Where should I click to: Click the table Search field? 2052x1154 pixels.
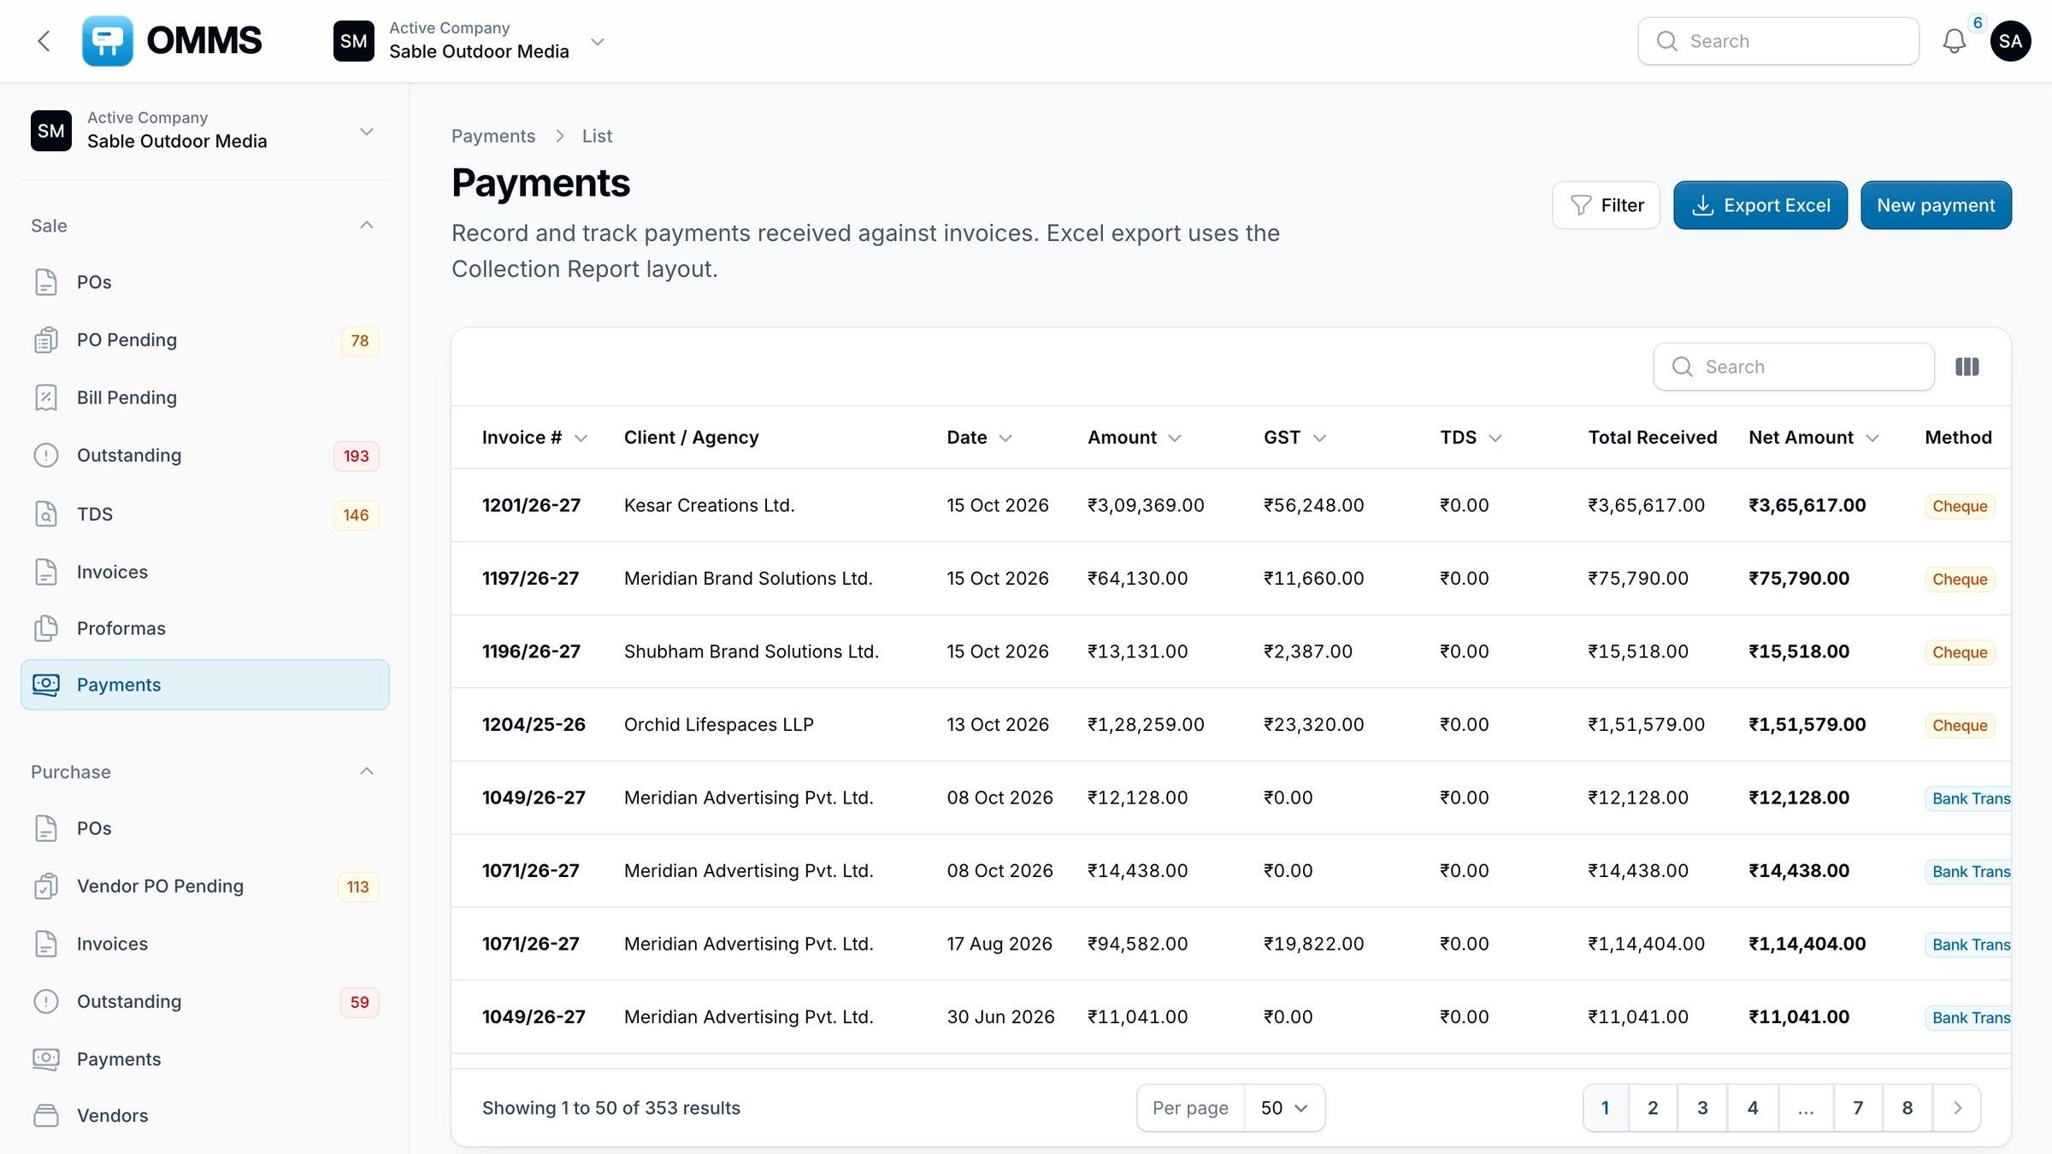1794,367
